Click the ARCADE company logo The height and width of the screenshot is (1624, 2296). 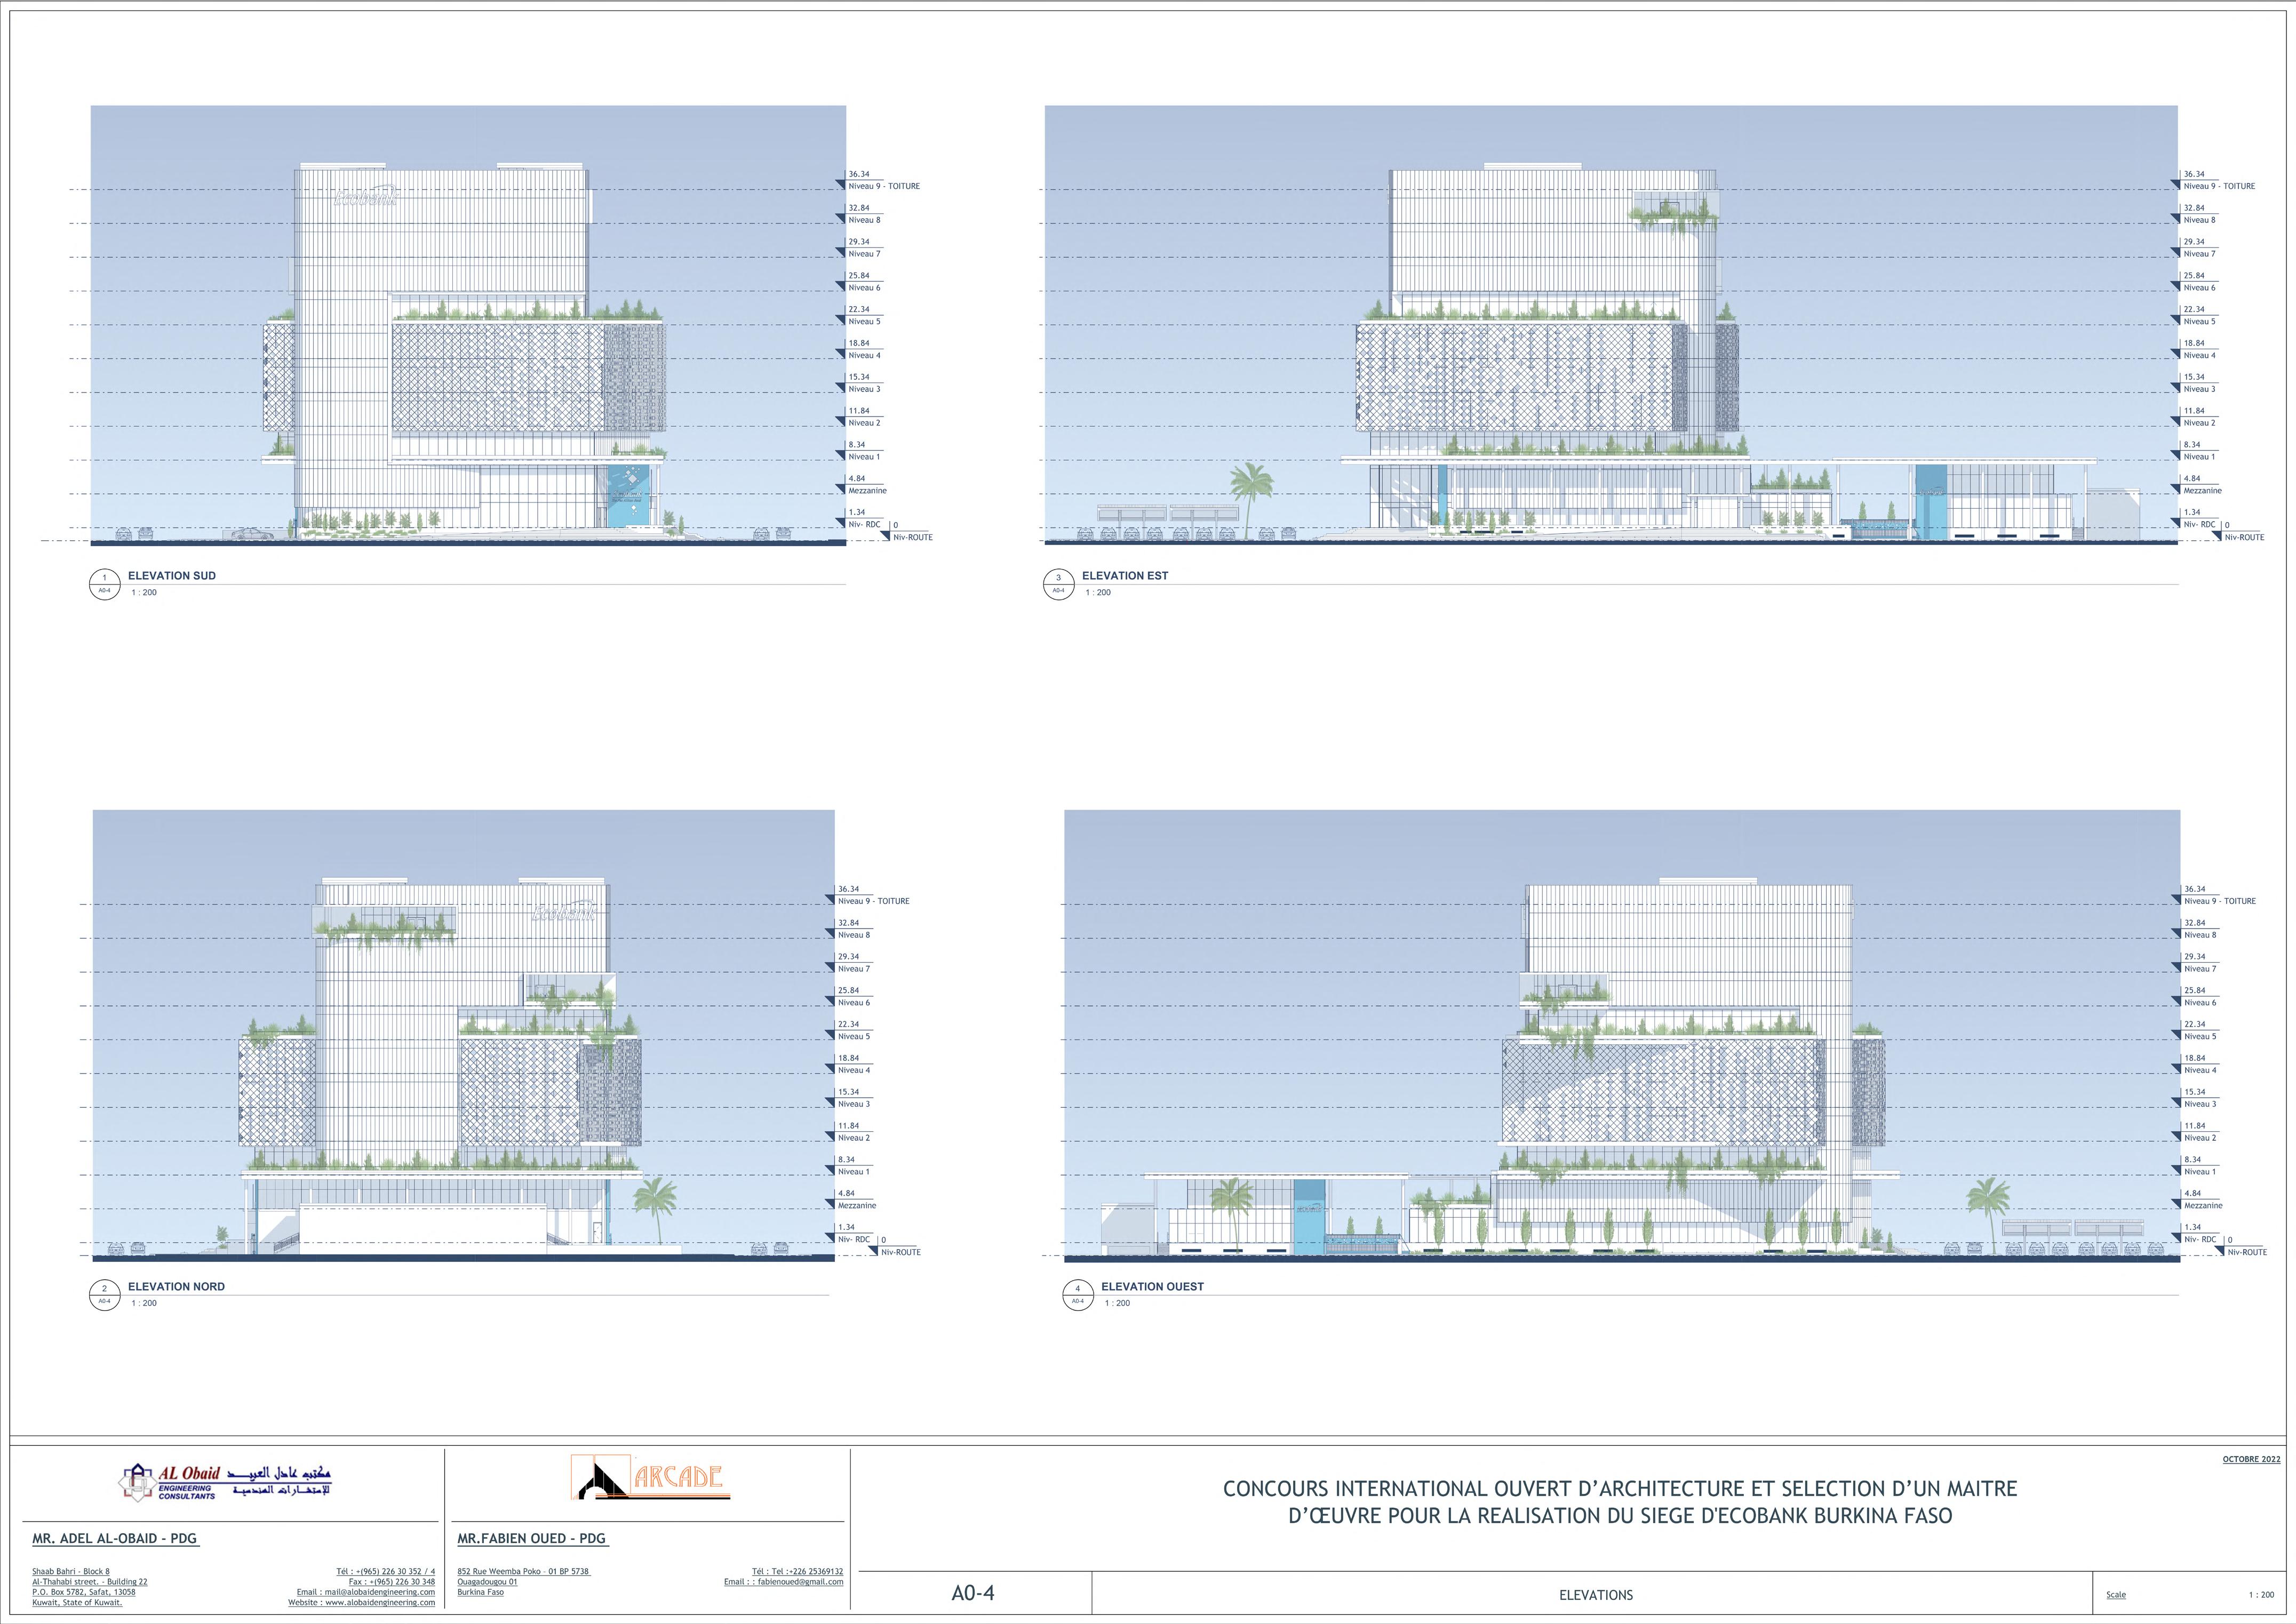pos(650,1477)
